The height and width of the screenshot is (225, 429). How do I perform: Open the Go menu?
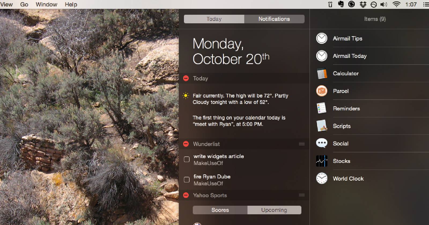coord(24,4)
